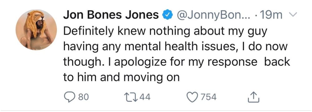Click the blue verified checkmark badge
Screen dimensions: 312x112
point(167,15)
